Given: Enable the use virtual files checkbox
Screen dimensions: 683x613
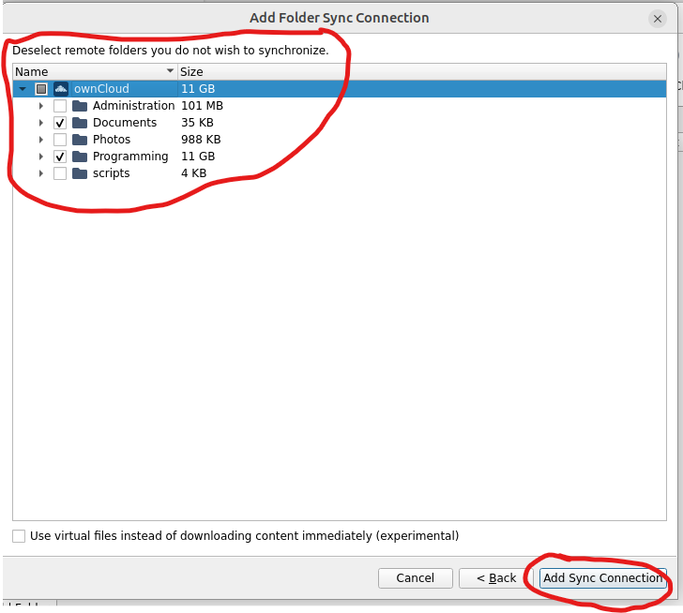Looking at the screenshot, I should [19, 536].
